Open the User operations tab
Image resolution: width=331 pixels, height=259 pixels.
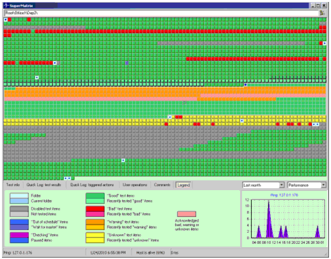coord(135,185)
